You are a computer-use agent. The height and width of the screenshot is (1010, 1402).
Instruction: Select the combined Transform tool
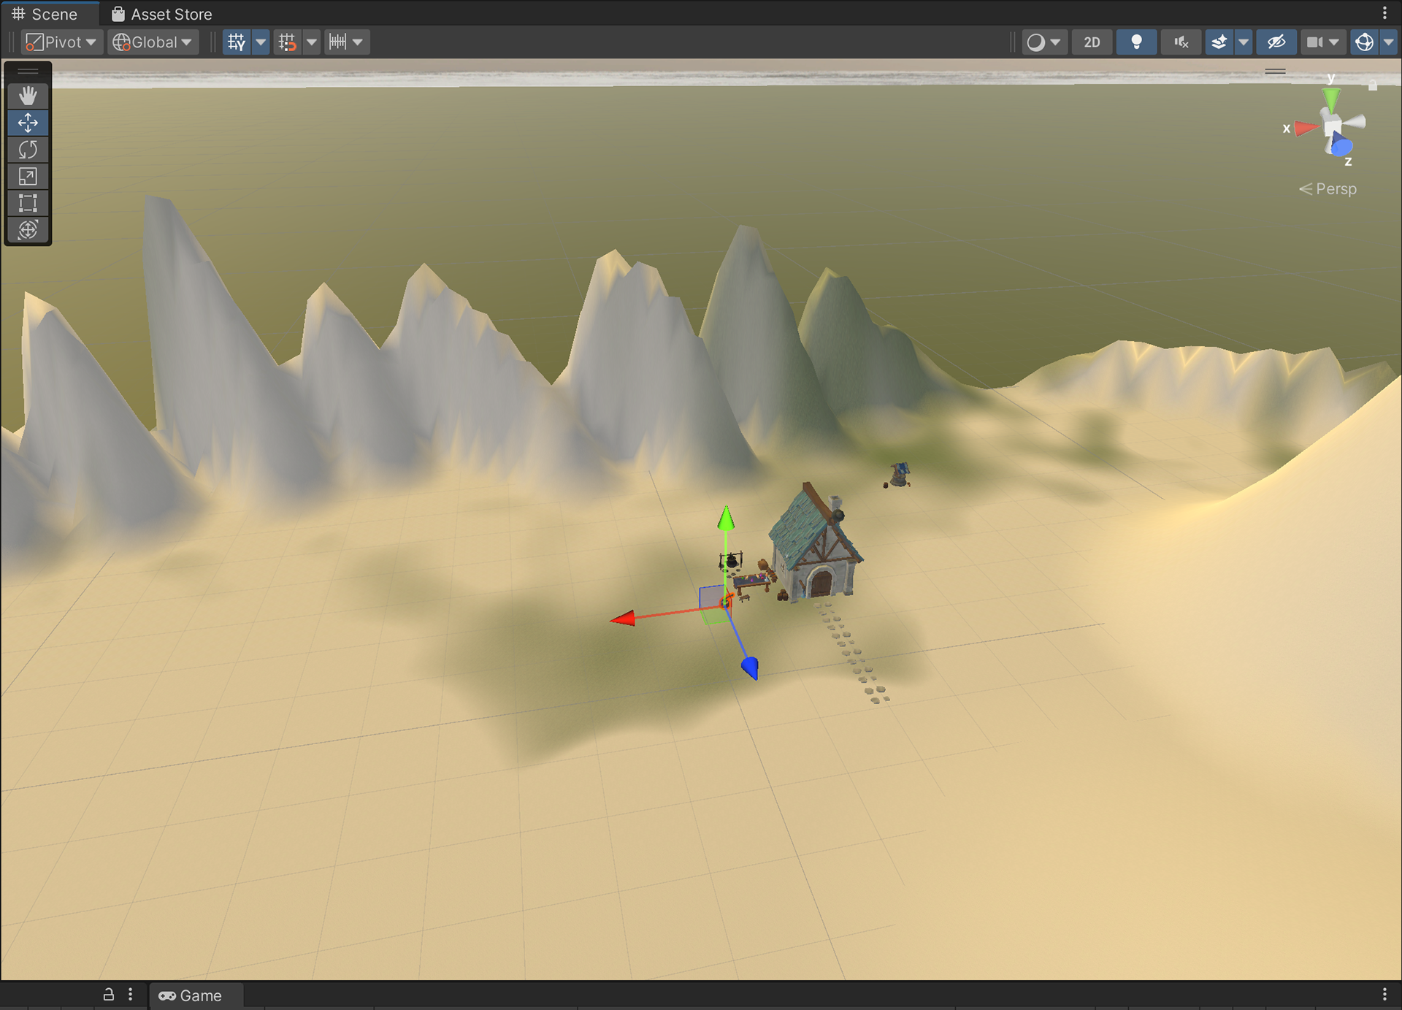point(28,230)
